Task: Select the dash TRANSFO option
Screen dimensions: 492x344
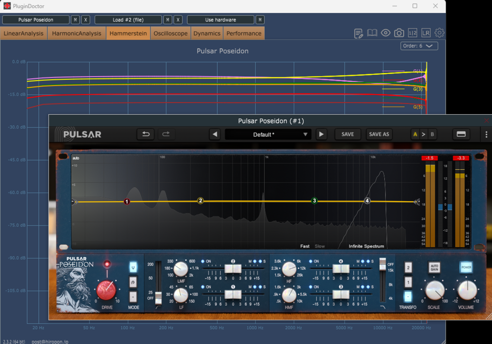Action: coord(408,297)
